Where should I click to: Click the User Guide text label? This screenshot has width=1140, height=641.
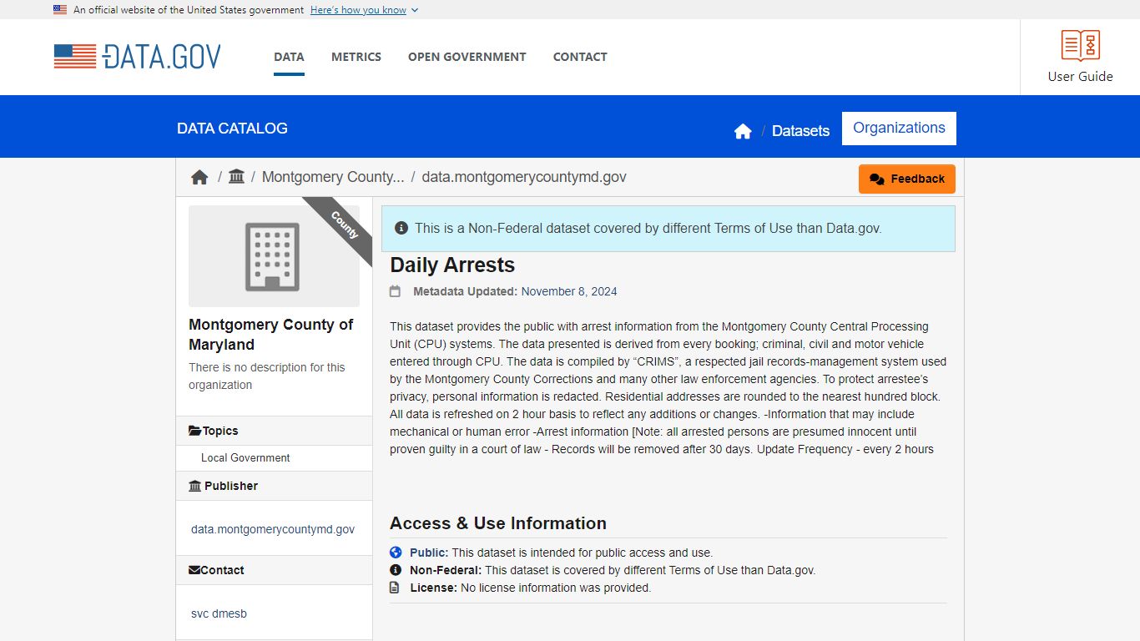click(1081, 76)
